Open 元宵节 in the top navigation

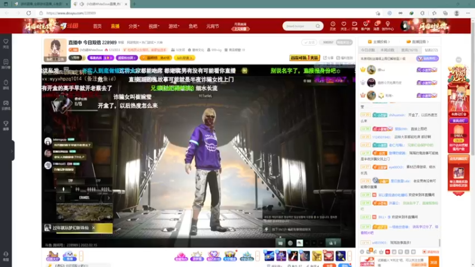pos(213,26)
